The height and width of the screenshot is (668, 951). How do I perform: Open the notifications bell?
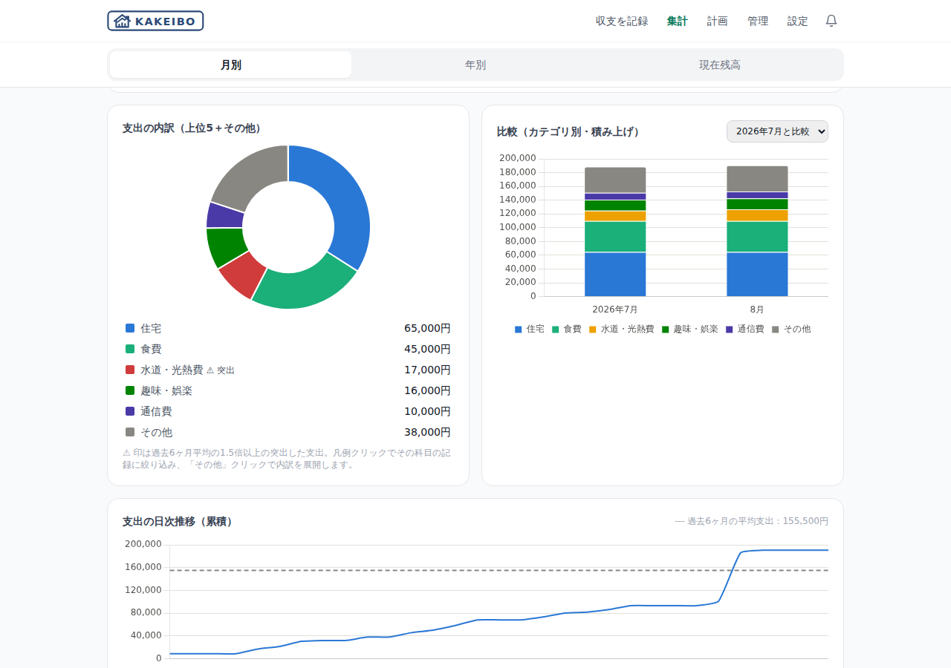(831, 21)
